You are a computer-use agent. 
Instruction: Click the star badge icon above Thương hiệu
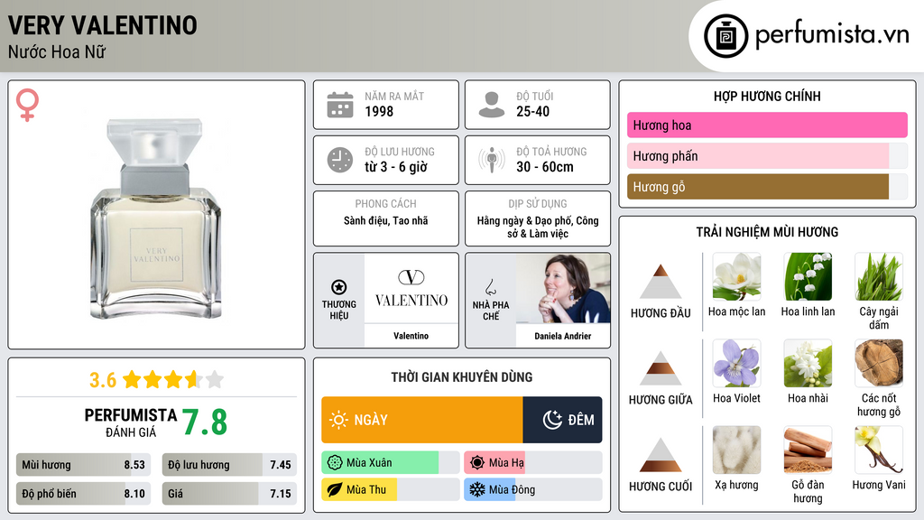point(339,287)
